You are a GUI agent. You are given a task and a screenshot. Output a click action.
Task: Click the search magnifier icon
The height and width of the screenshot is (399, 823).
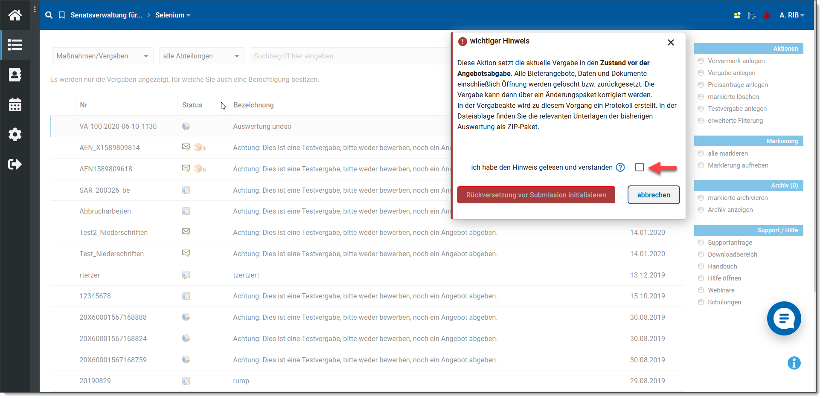click(x=49, y=15)
